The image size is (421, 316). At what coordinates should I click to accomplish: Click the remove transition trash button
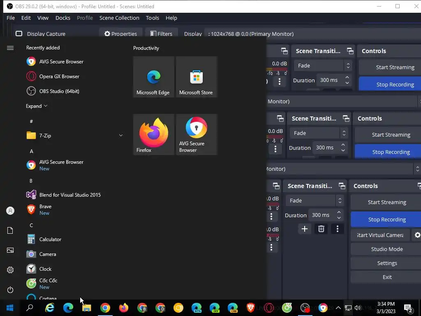[x=321, y=229]
